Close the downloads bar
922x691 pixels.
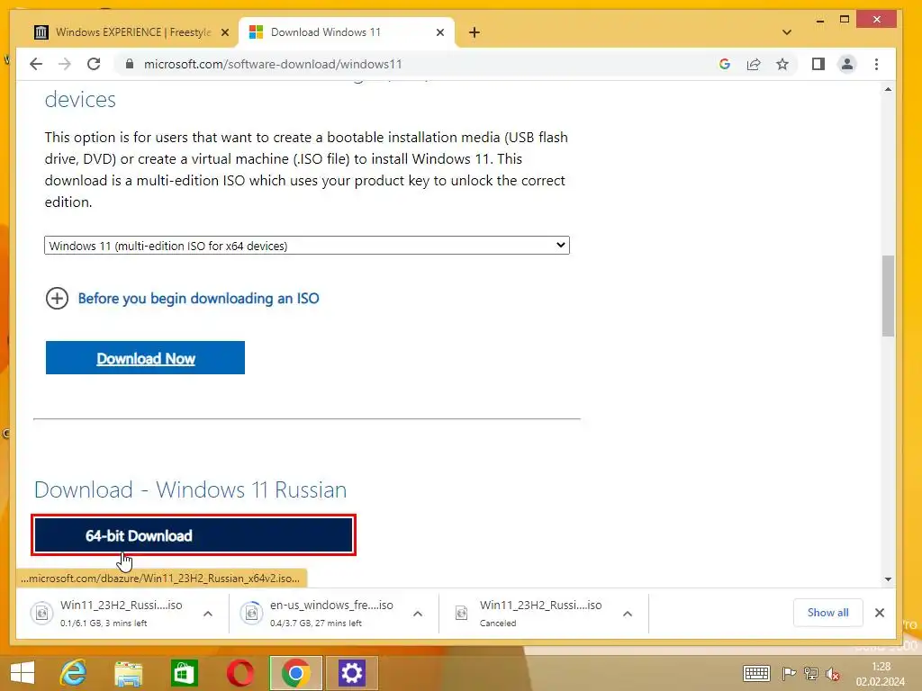[x=880, y=612]
